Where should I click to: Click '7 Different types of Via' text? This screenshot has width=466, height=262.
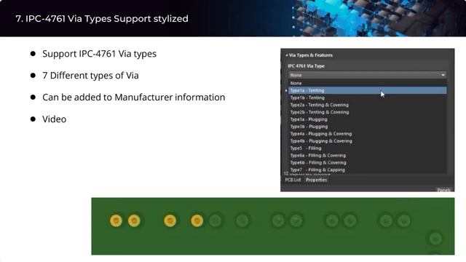(90, 76)
